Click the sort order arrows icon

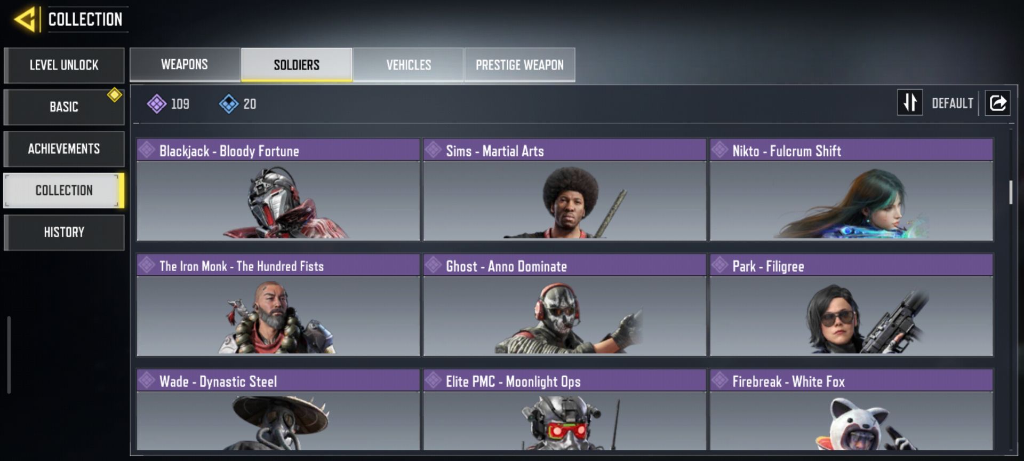pyautogui.click(x=910, y=102)
